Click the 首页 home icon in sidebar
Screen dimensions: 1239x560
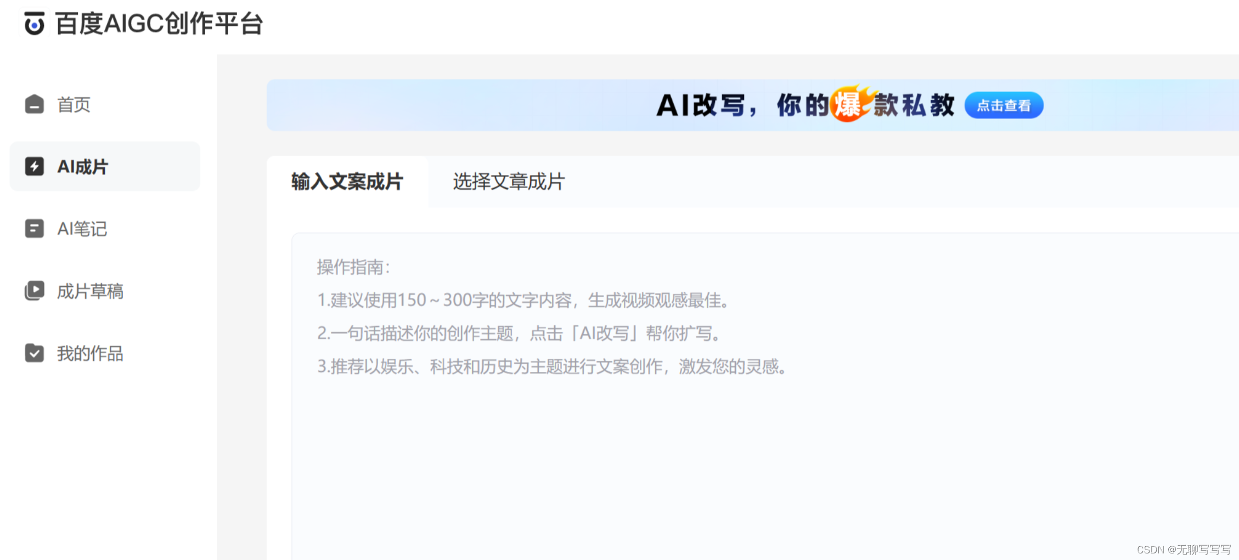coord(34,104)
